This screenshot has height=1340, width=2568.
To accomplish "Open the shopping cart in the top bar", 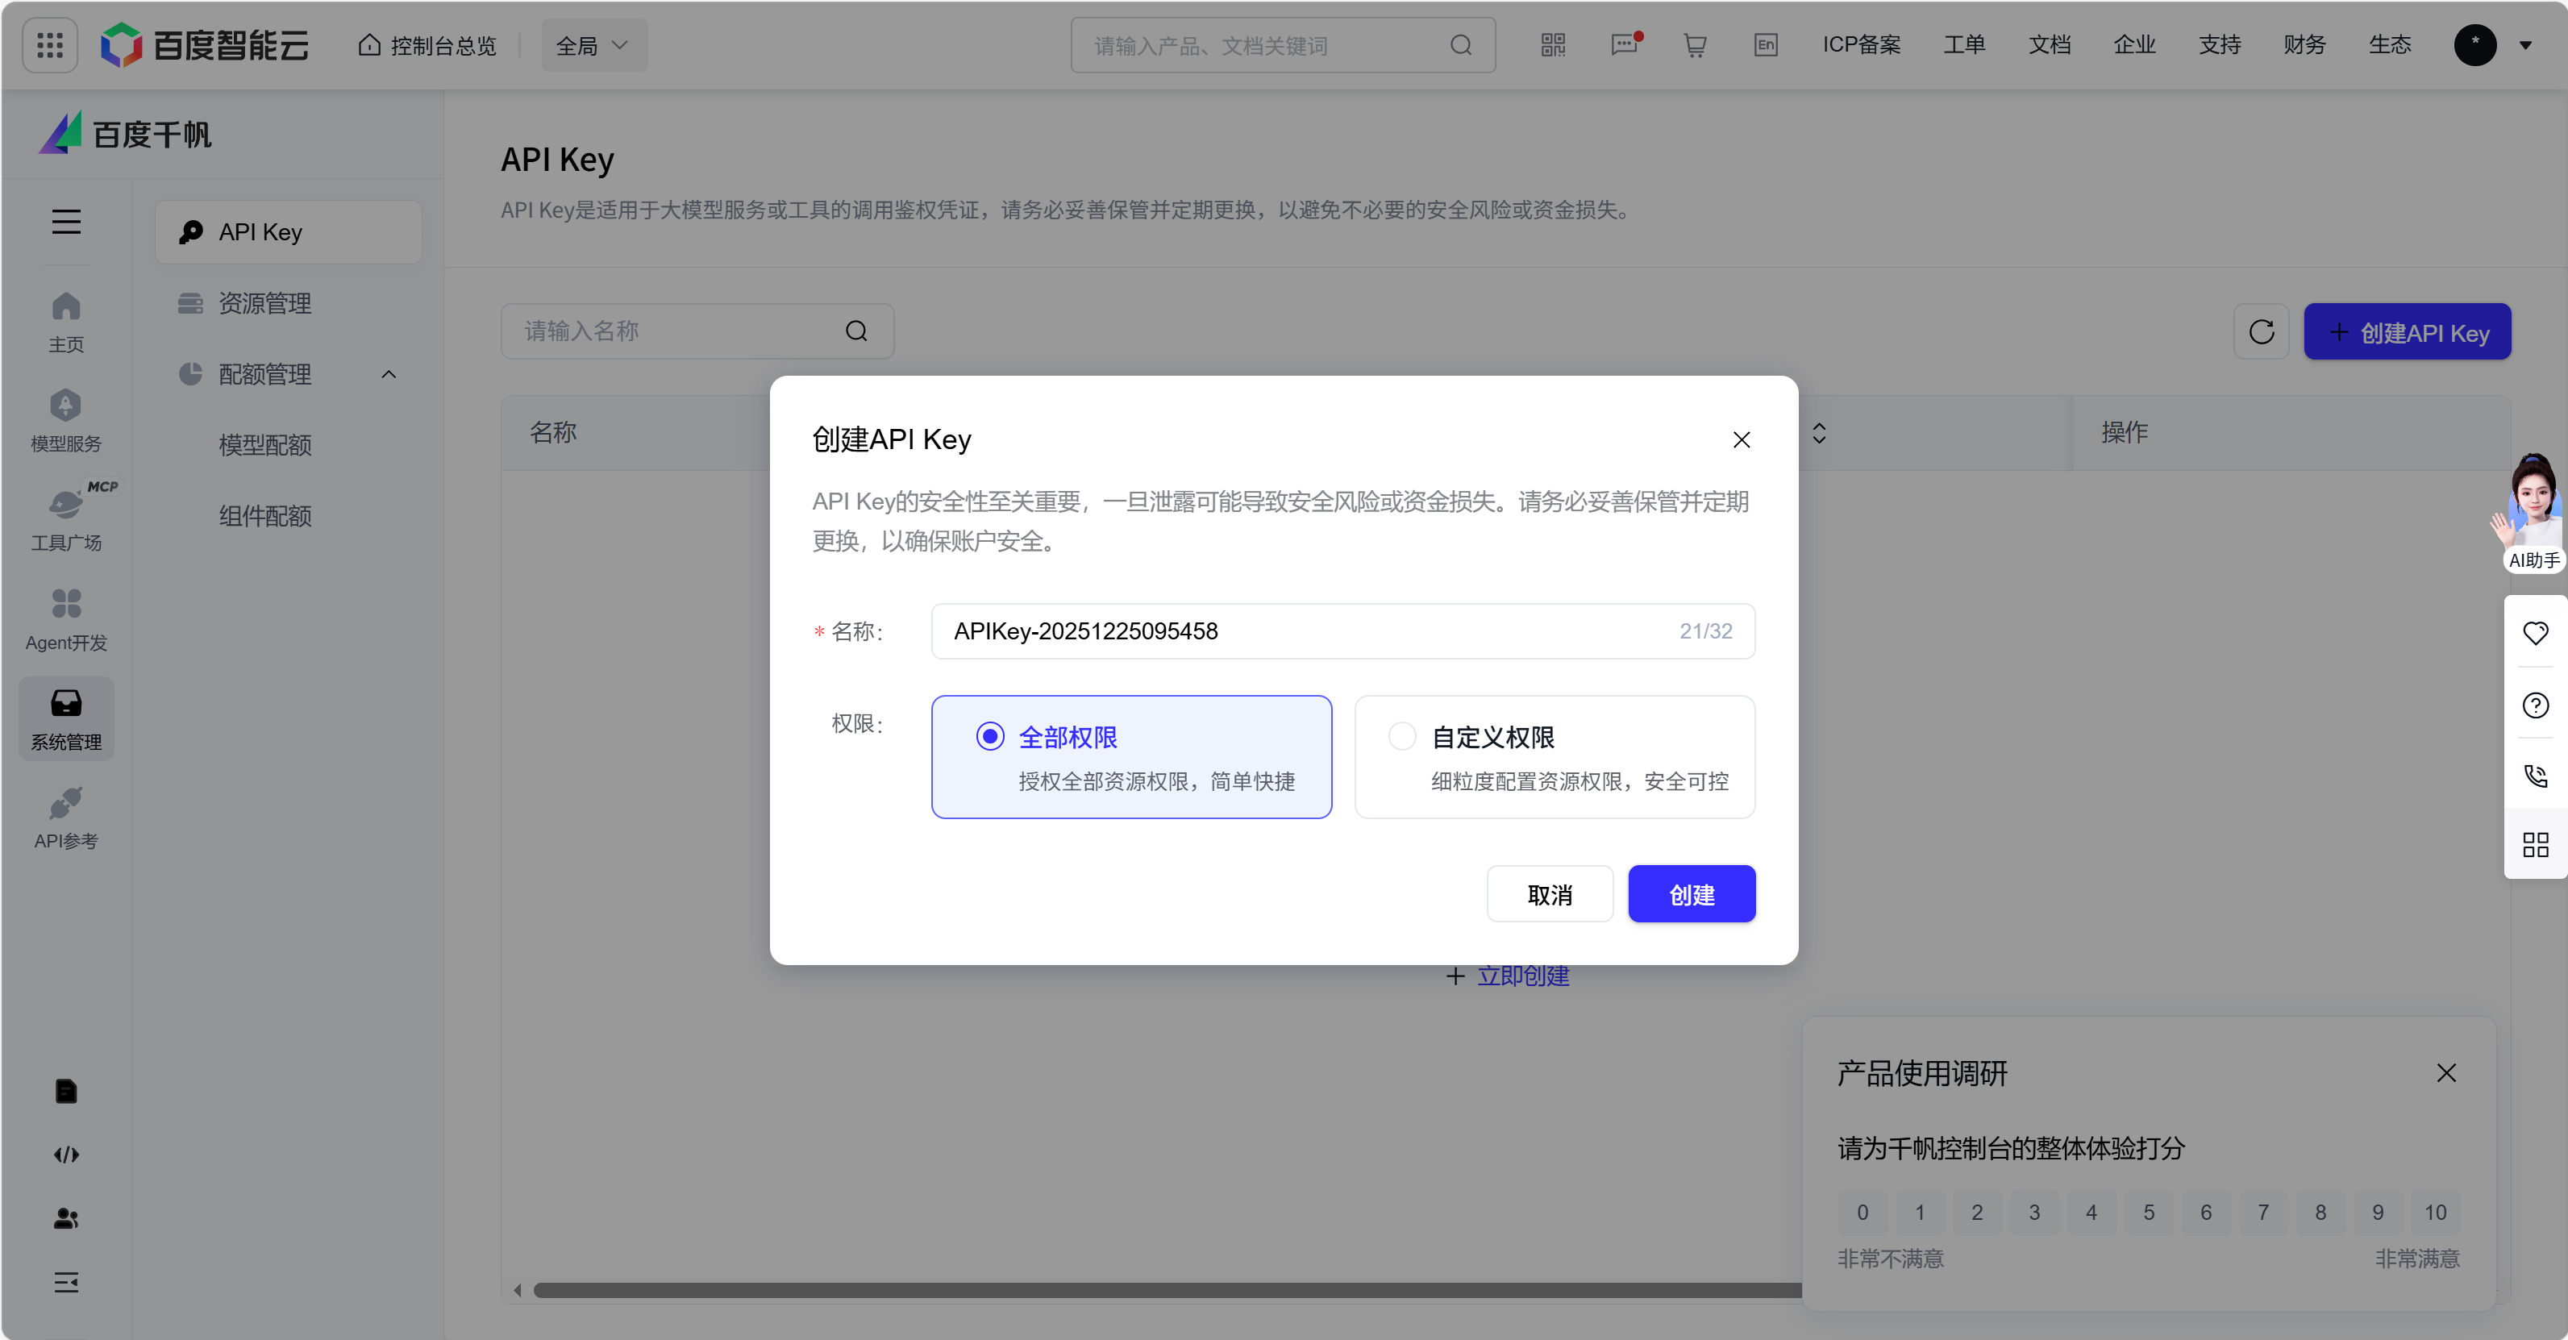I will 1695,45.
